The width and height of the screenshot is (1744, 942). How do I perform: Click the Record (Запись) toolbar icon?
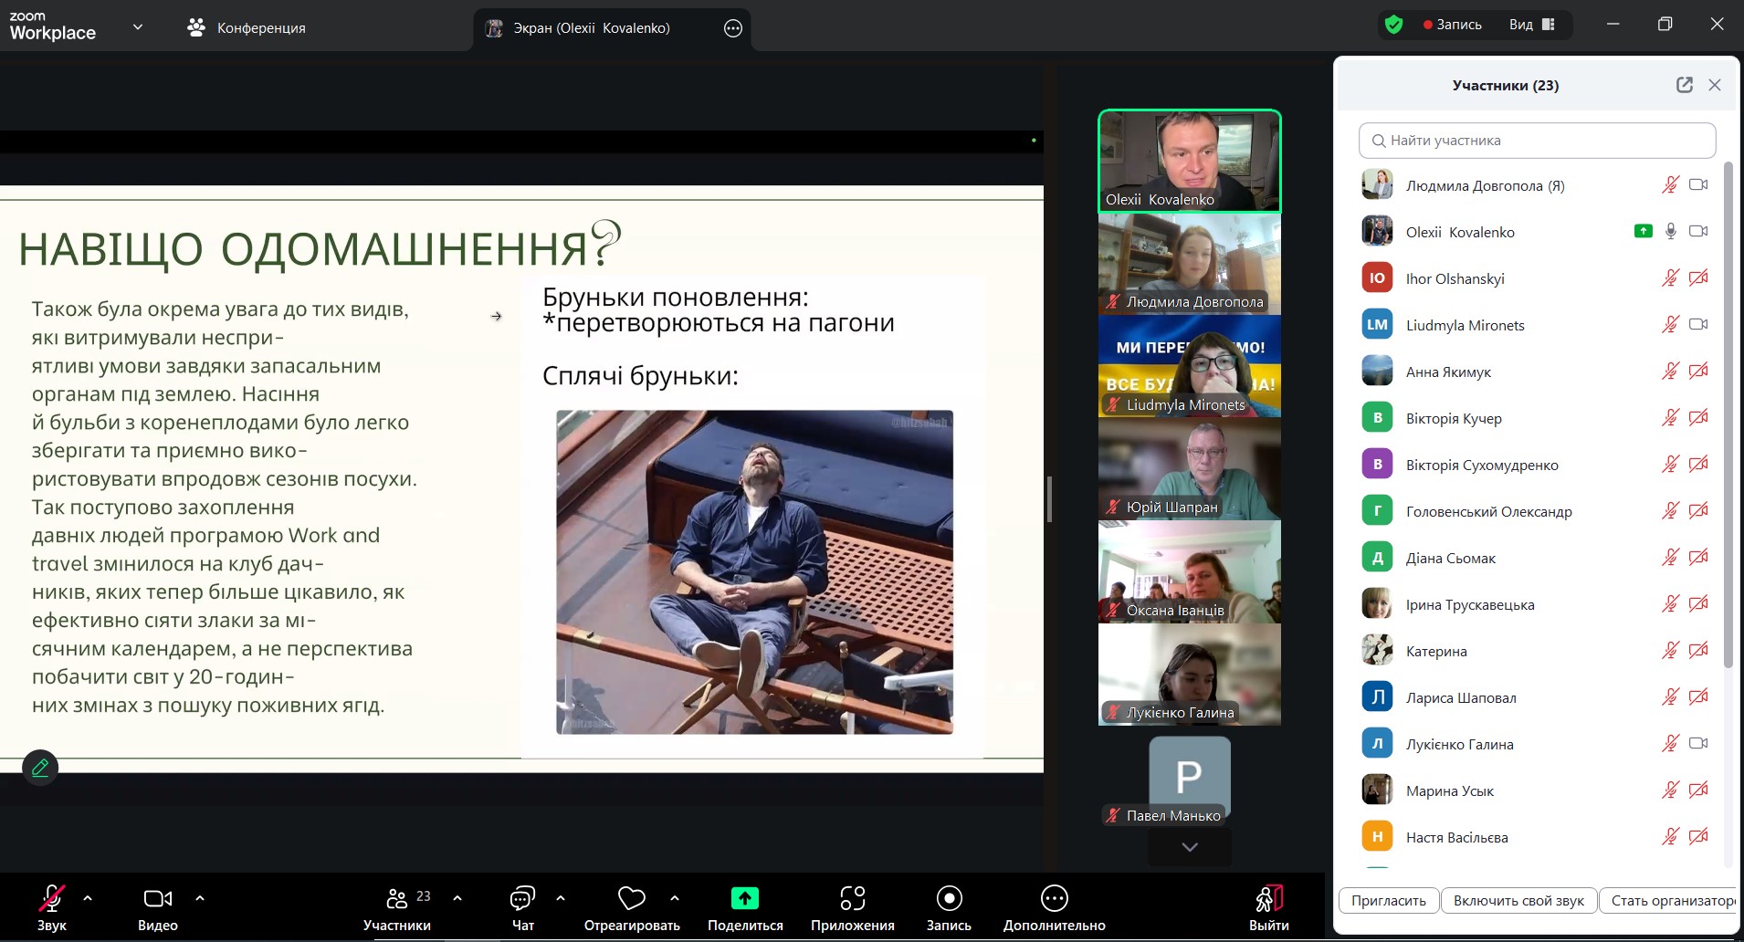[x=949, y=899]
